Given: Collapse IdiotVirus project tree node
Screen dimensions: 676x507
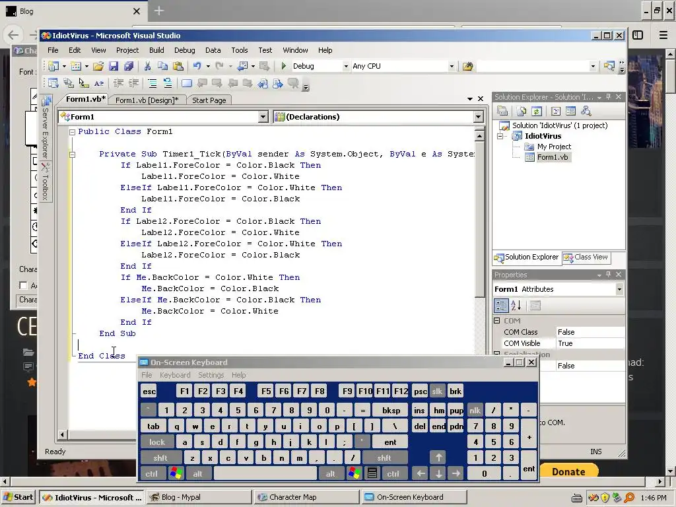Looking at the screenshot, I should point(500,136).
